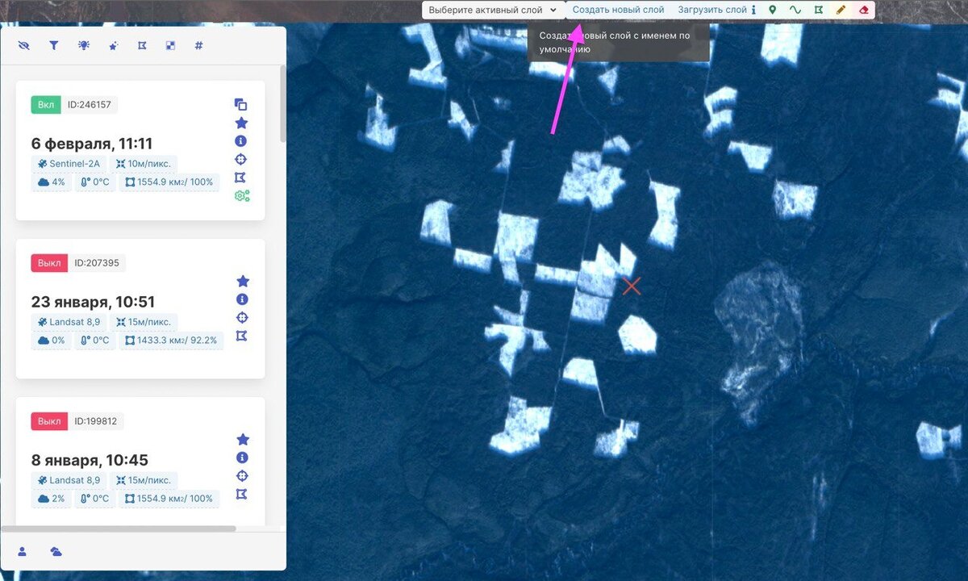Screen dimensions: 968x581
Task: Click the ID:246157 label
Action: tap(90, 104)
